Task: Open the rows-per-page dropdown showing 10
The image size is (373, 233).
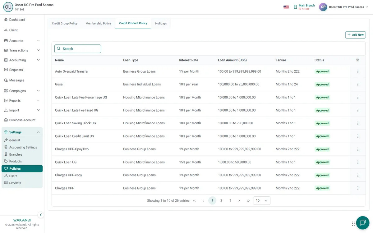Action: [262, 201]
